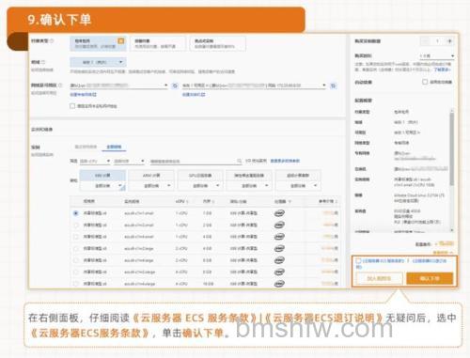The width and height of the screenshot is (470, 358).
Task: Refresh the vSwitch list
Action: click(334, 86)
